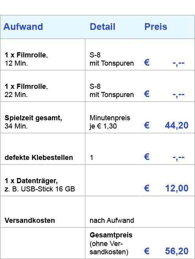Click the Klebestellen count value 1
This screenshot has width=195, height=259.
pyautogui.click(x=92, y=158)
